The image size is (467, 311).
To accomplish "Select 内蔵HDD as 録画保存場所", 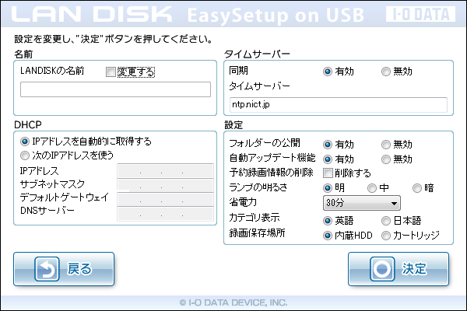I will [x=328, y=235].
